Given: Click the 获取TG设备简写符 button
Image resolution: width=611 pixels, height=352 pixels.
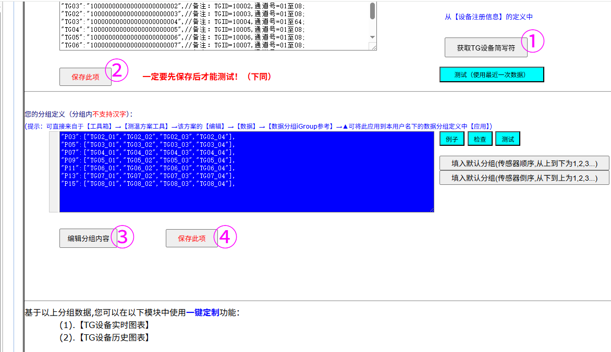Looking at the screenshot, I should (485, 48).
